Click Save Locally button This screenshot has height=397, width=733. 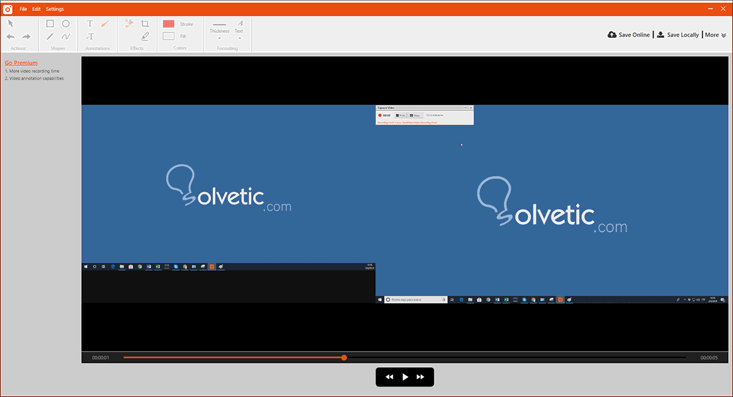click(677, 35)
